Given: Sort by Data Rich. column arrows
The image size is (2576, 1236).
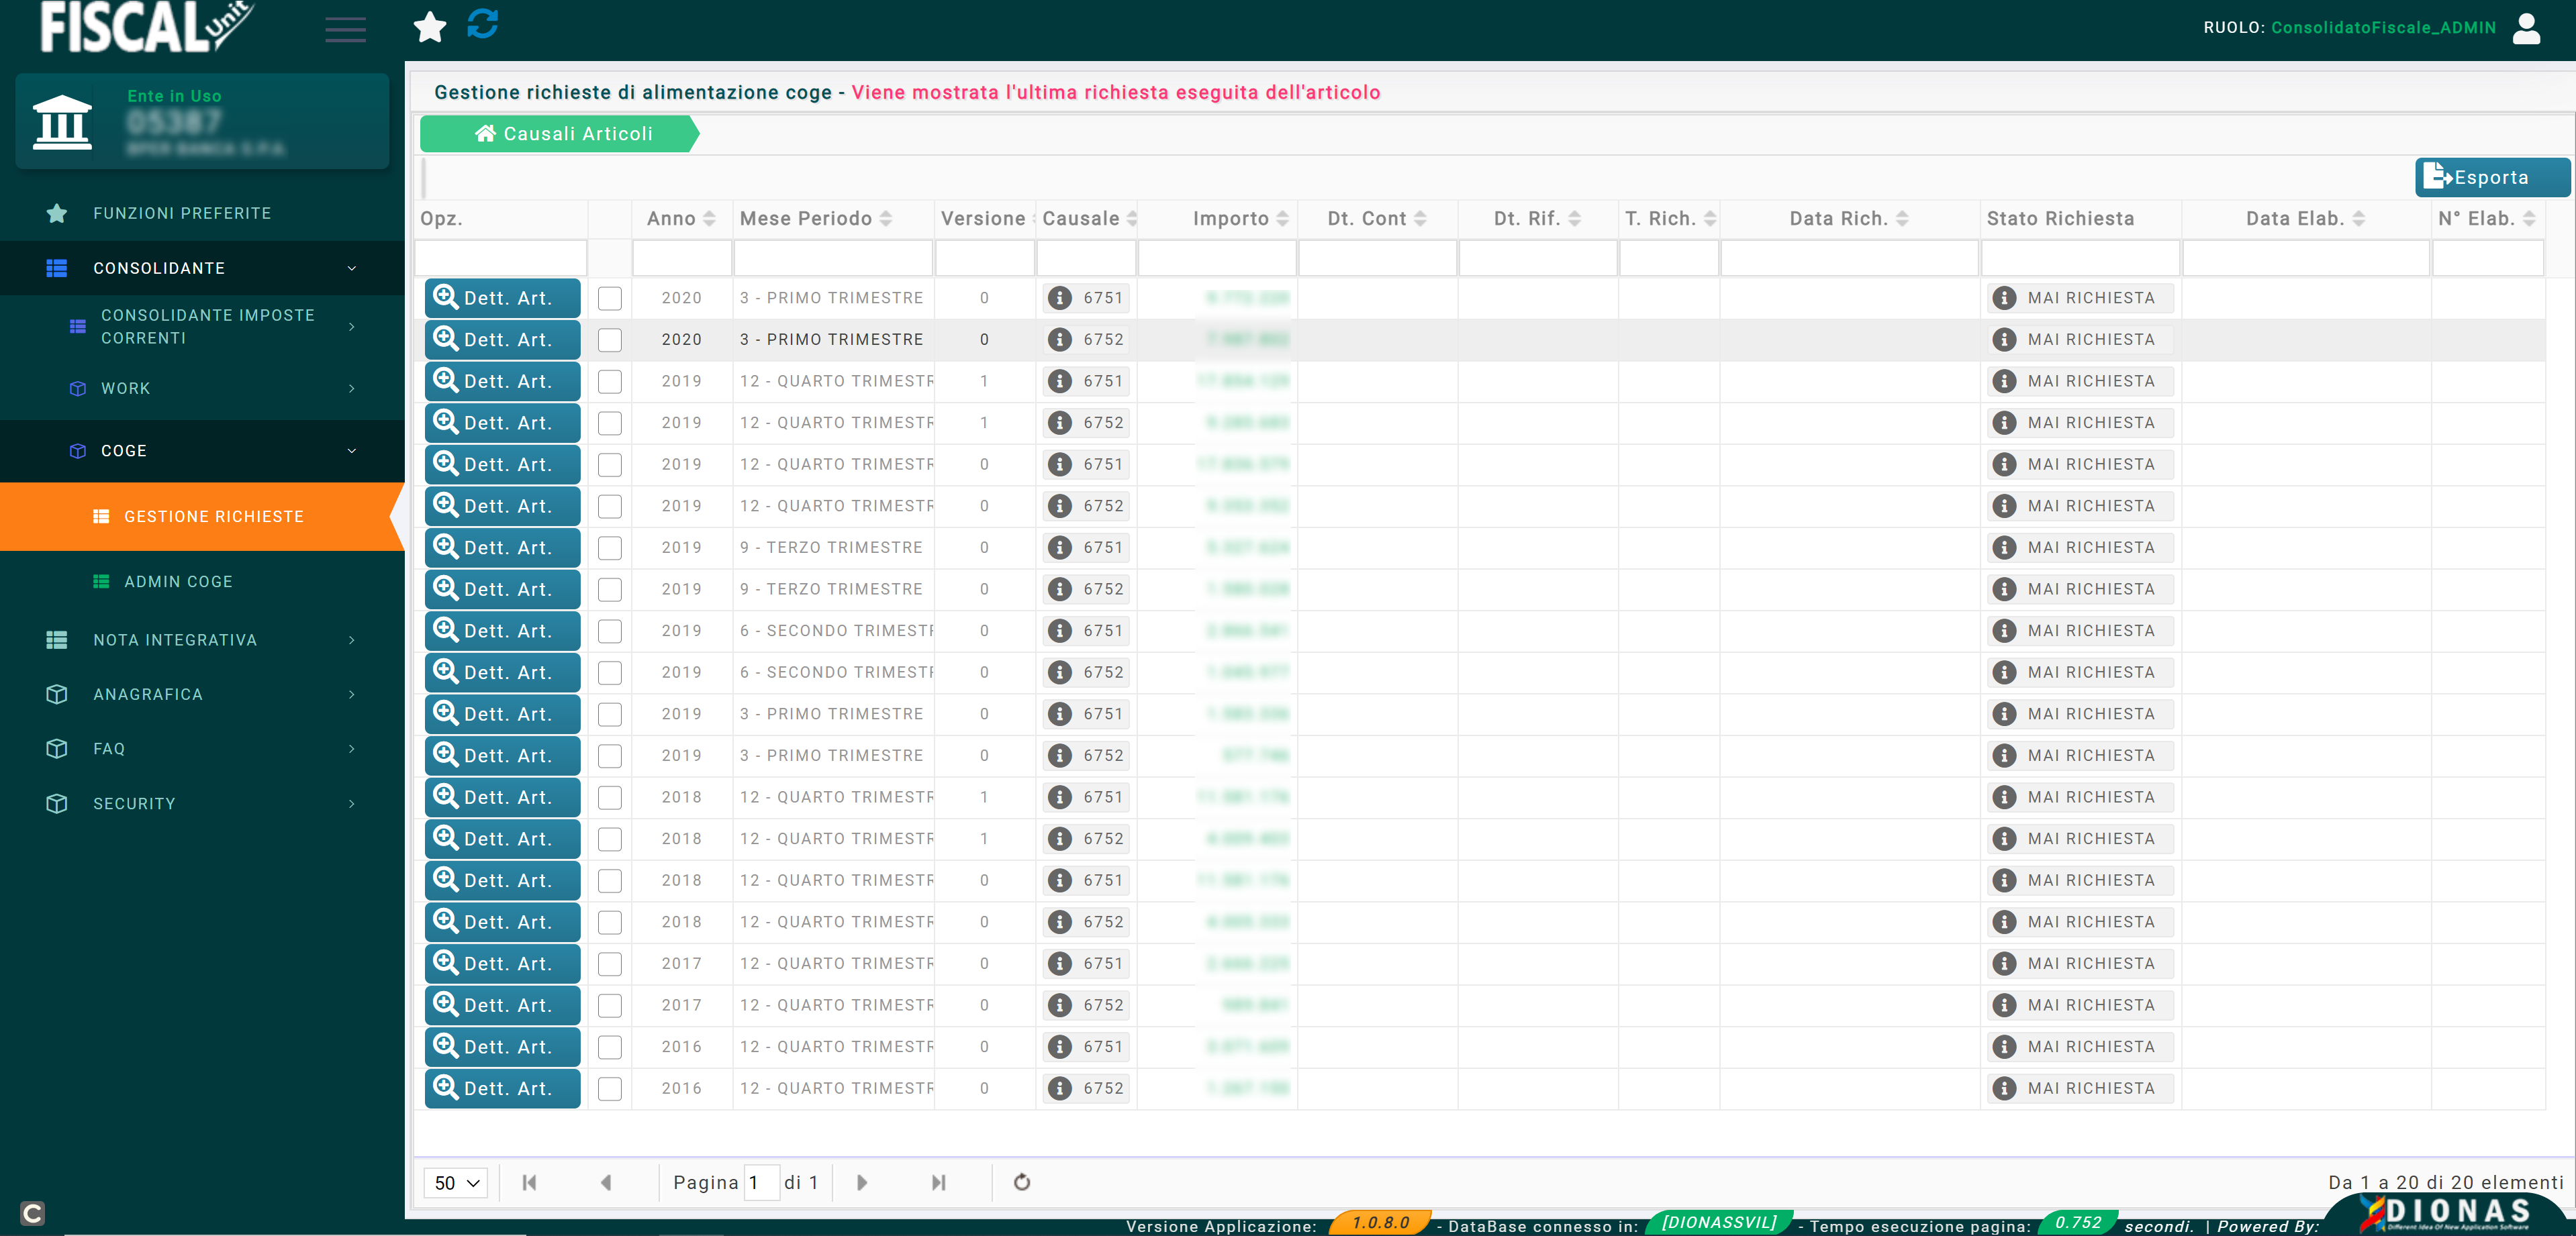Looking at the screenshot, I should coord(1902,219).
